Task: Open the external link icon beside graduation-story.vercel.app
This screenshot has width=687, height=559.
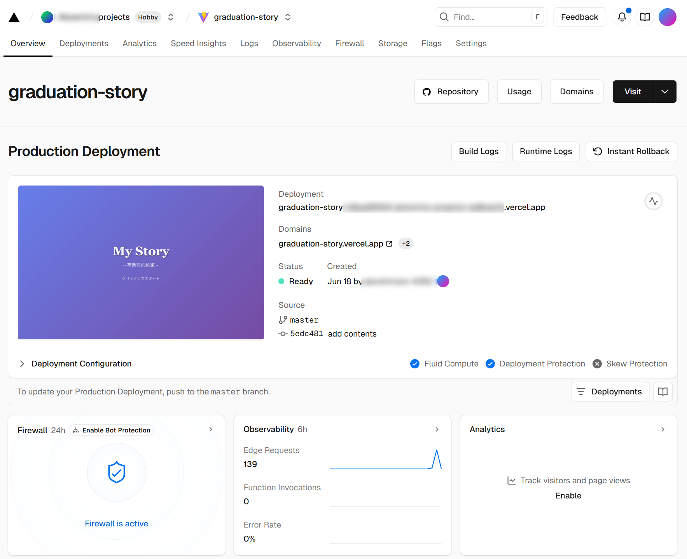Action: [x=389, y=244]
